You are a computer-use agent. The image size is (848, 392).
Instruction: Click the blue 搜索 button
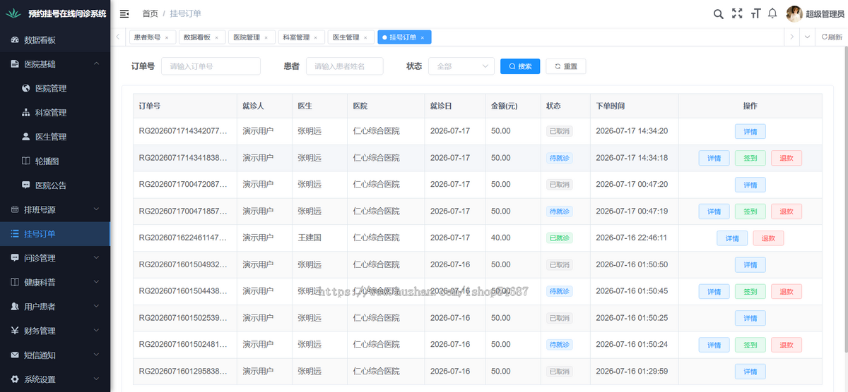pos(520,66)
